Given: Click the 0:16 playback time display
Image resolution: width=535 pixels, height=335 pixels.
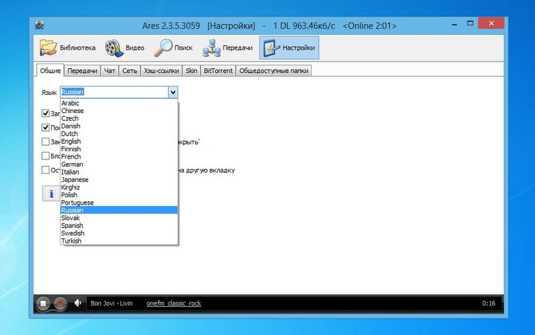Looking at the screenshot, I should coord(489,304).
